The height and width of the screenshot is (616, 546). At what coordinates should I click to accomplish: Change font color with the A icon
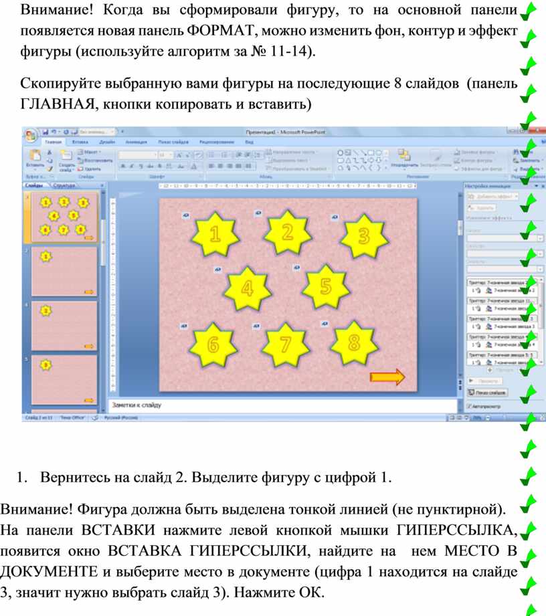194,167
